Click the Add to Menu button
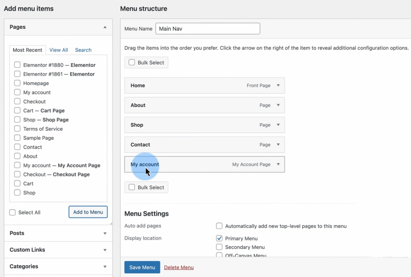Viewport: 411px width, 277px height. click(88, 212)
